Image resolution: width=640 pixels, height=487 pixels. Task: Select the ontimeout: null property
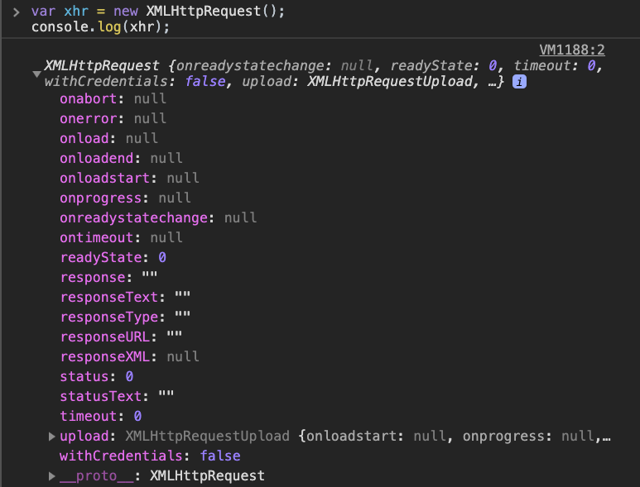pyautogui.click(x=121, y=237)
